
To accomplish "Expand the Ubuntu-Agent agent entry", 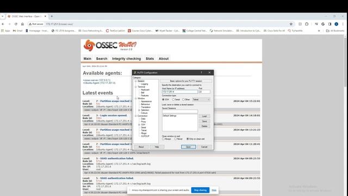I will coord(99,83).
